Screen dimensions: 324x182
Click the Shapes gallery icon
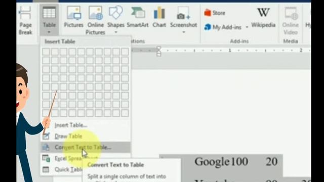tap(116, 12)
